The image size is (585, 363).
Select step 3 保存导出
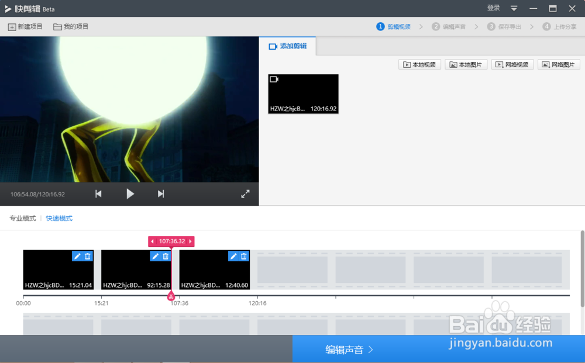click(504, 27)
